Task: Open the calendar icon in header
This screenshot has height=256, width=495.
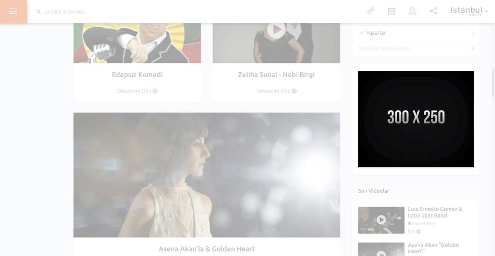Action: pos(391,11)
